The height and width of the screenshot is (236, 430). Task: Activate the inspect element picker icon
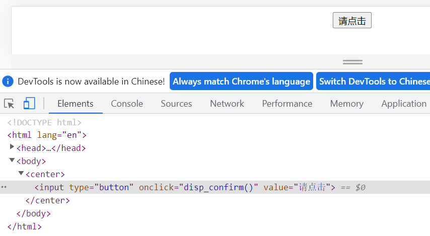coord(9,104)
